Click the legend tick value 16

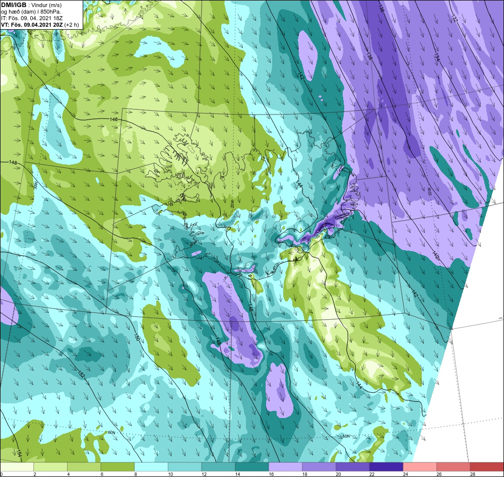click(x=271, y=474)
